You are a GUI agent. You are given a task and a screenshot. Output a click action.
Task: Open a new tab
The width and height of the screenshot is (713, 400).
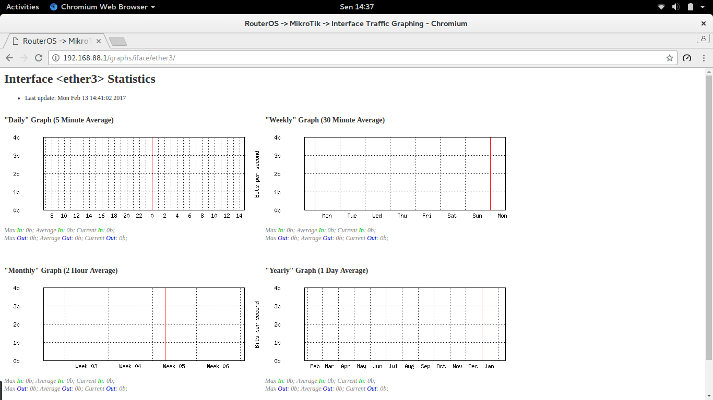coord(118,42)
